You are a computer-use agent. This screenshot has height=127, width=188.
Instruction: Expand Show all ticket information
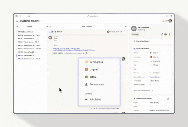click(143, 90)
